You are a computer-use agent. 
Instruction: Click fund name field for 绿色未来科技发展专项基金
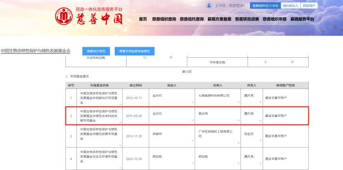[99, 116]
